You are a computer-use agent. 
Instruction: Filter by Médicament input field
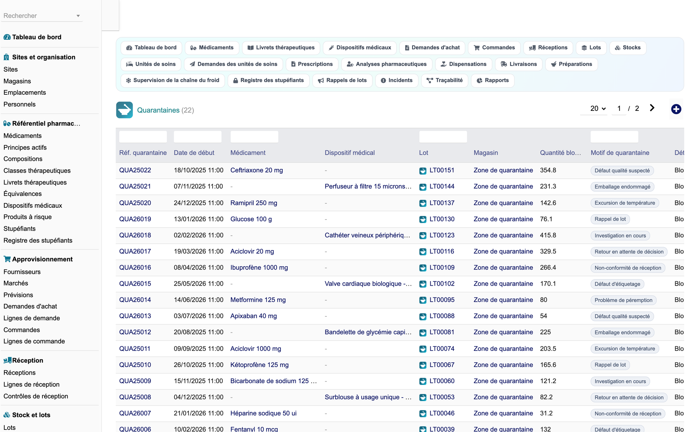254,137
